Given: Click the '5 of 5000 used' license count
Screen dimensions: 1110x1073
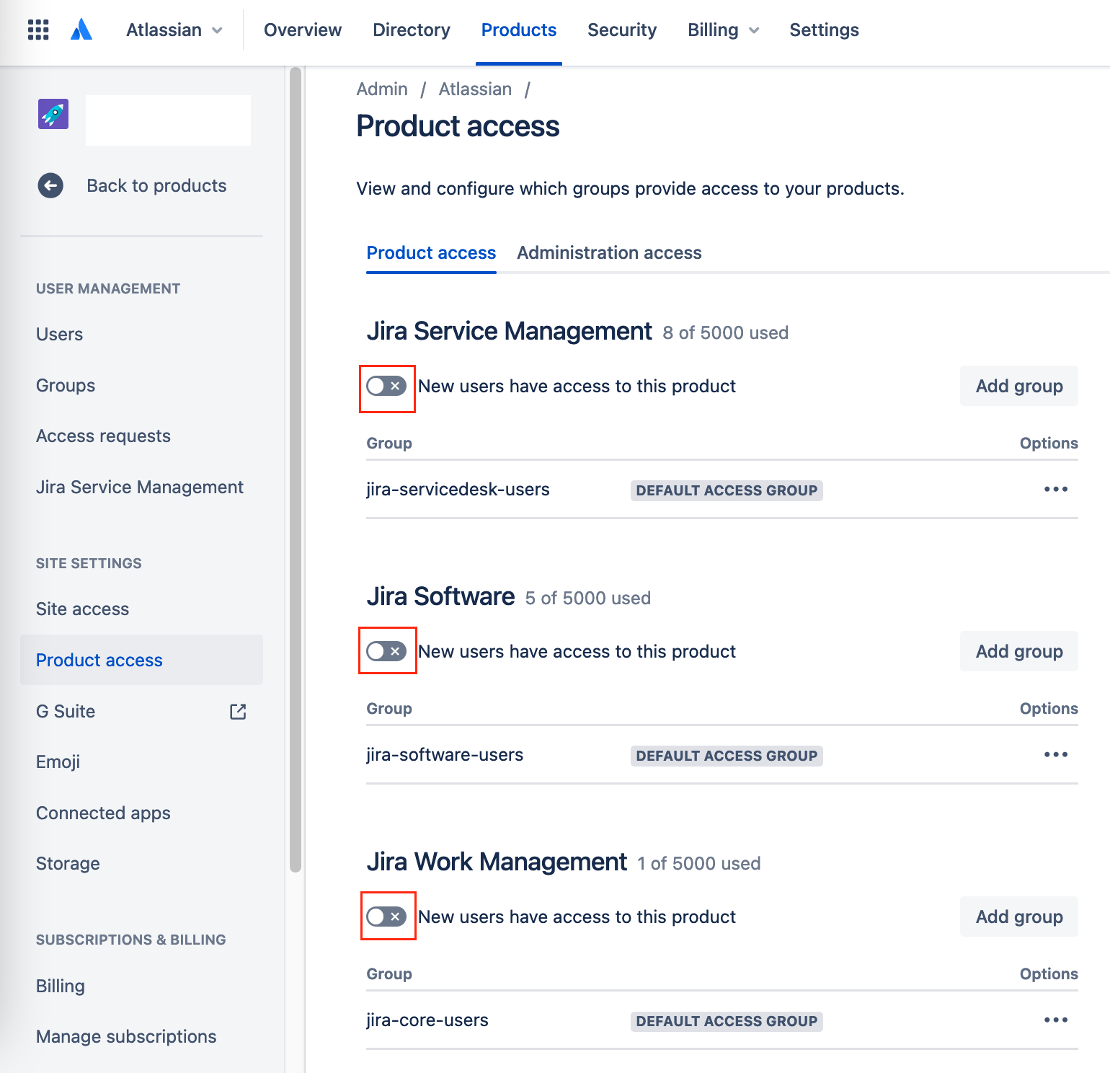Looking at the screenshot, I should [x=587, y=599].
